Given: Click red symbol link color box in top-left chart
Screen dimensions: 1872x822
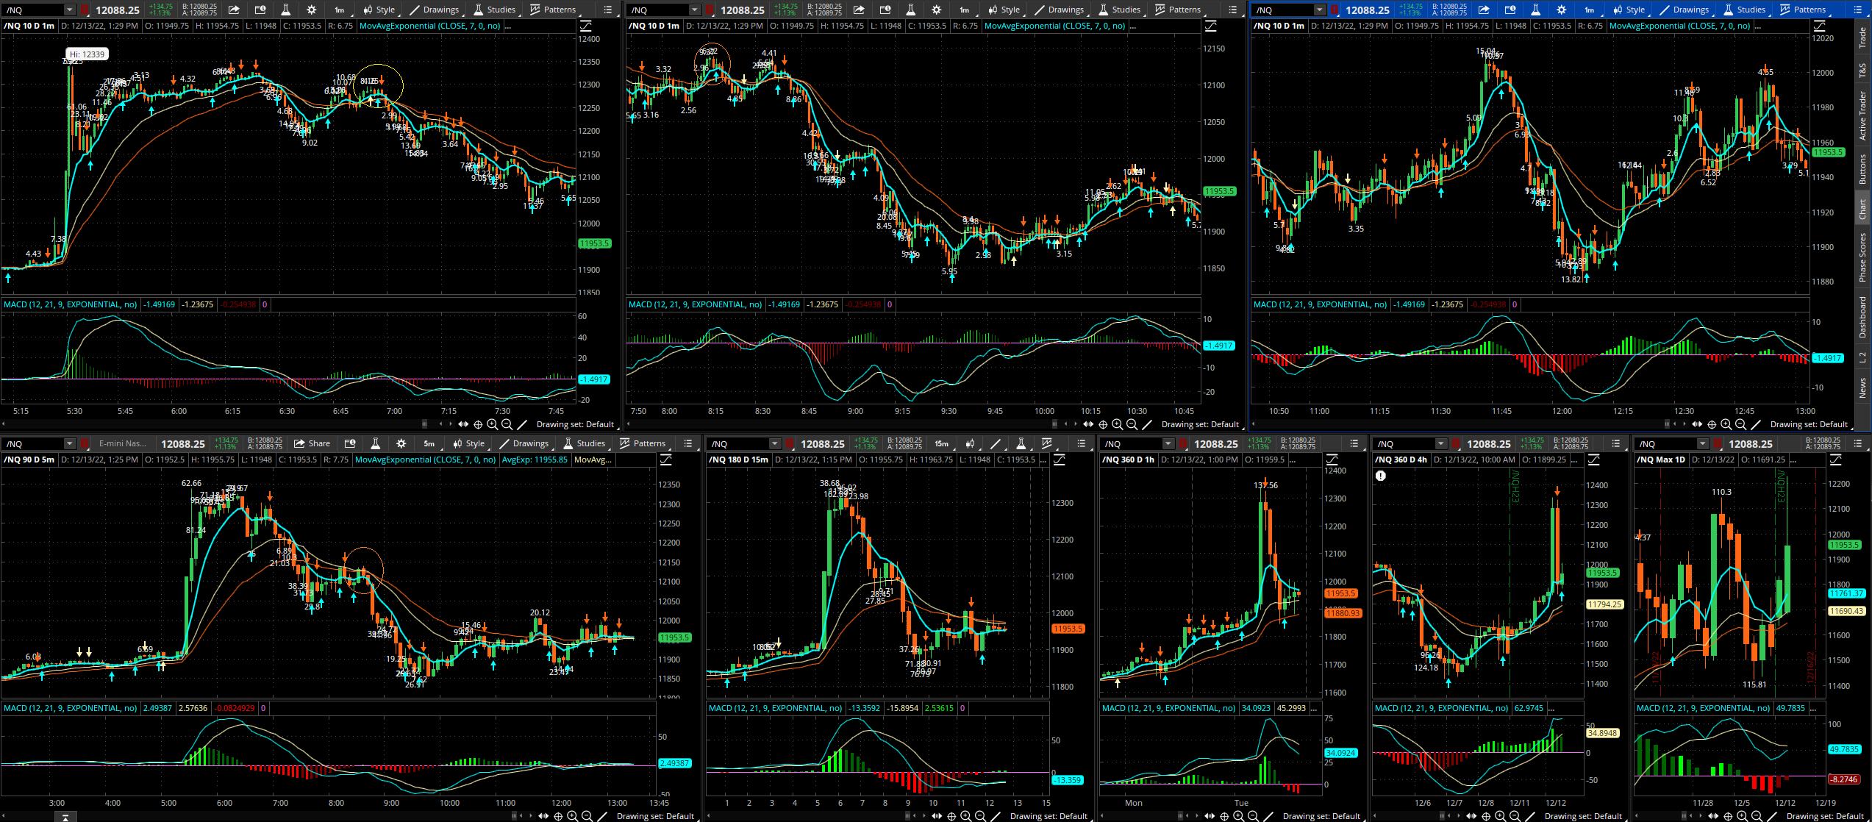Looking at the screenshot, I should (85, 10).
